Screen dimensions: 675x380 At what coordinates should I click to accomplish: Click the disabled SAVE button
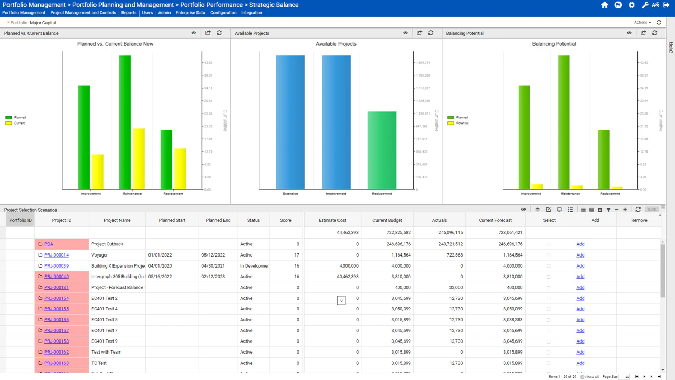(x=652, y=210)
